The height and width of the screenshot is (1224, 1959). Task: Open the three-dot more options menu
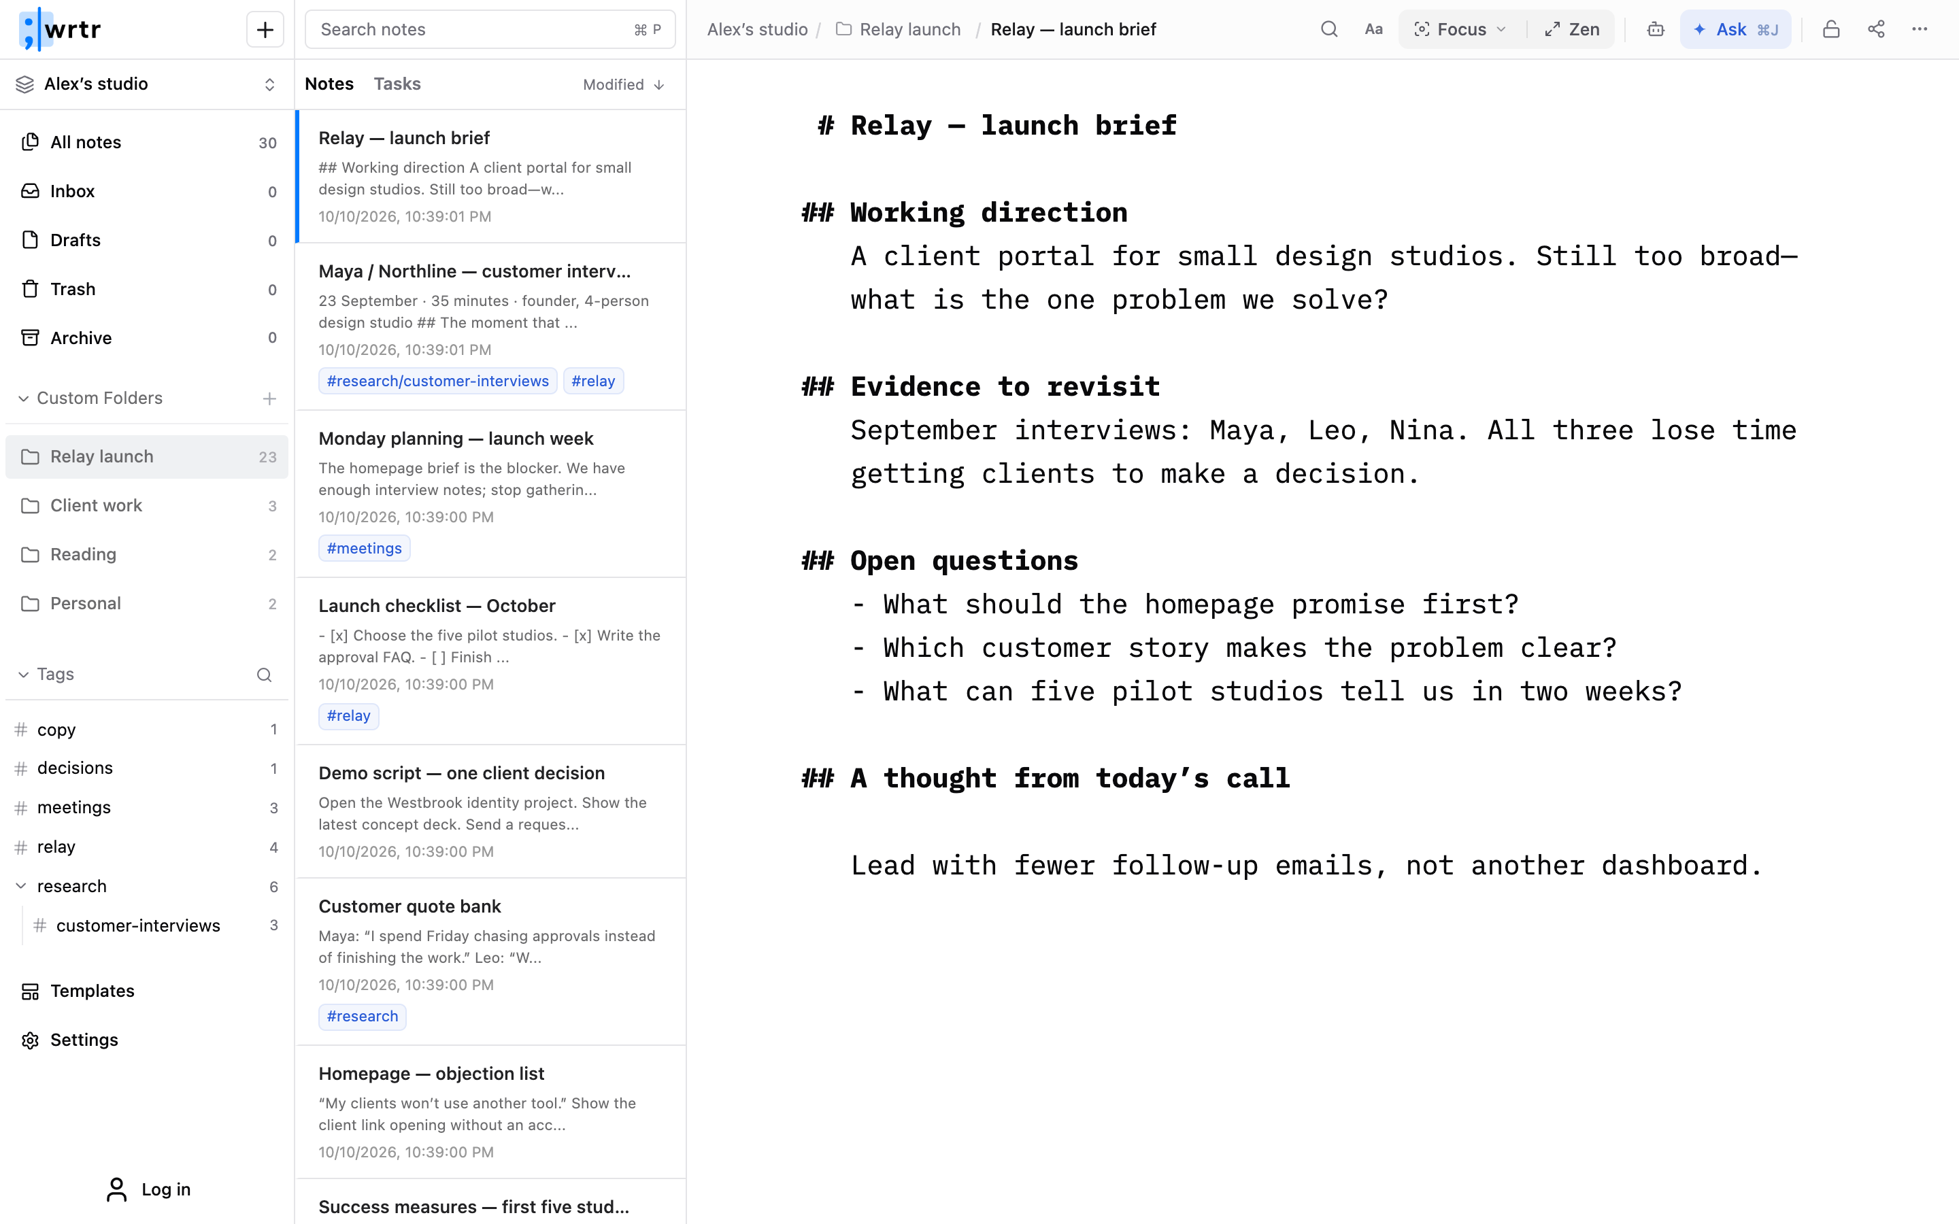click(x=1920, y=29)
